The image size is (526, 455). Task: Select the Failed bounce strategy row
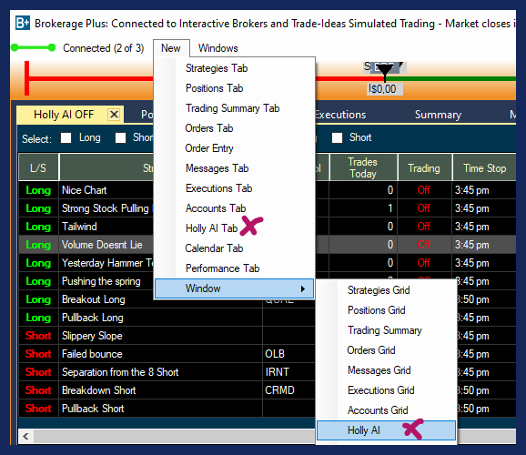pyautogui.click(x=92, y=354)
